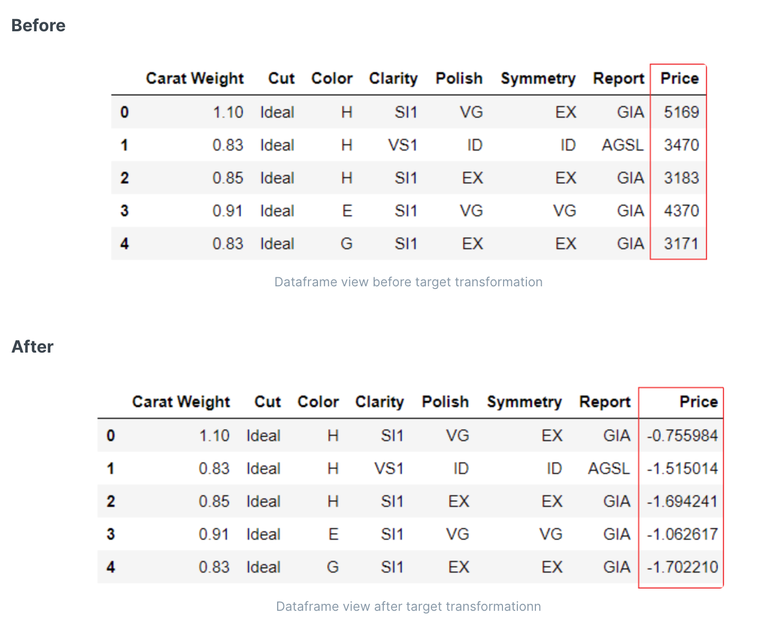Click the "After" section heading
The width and height of the screenshot is (759, 632).
(x=32, y=347)
